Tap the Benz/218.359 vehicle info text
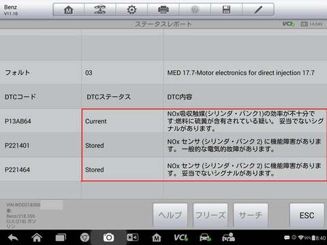Screen dimensions: 327x245 (x=20, y=216)
